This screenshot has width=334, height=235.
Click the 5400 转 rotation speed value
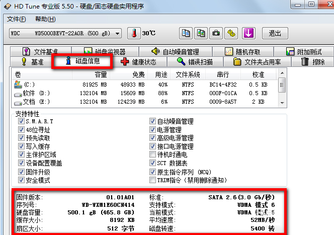263,228
